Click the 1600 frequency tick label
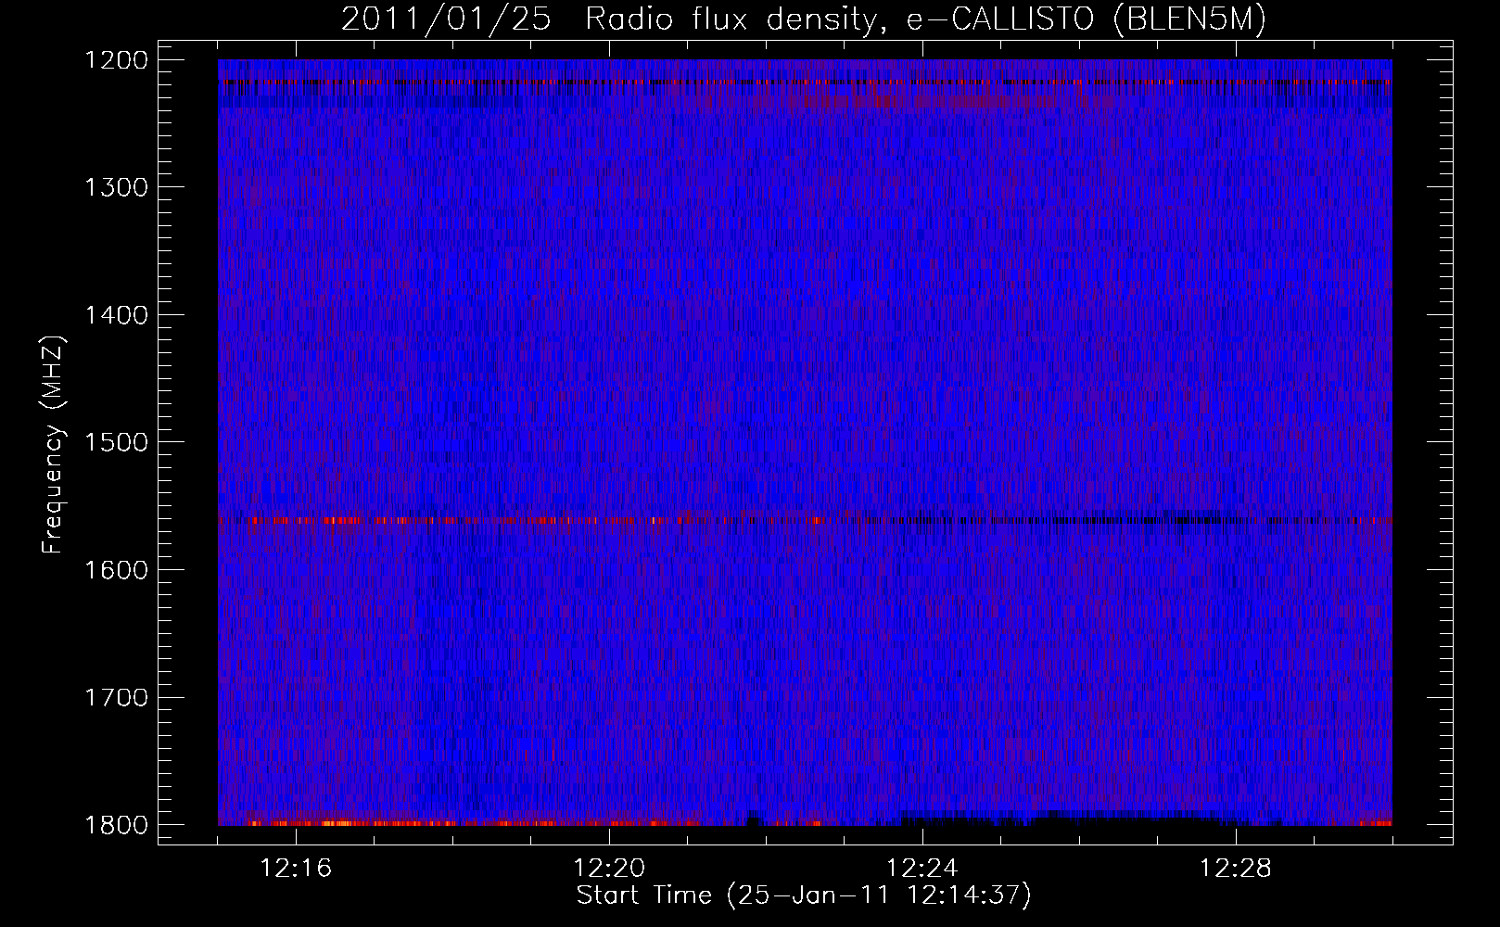The height and width of the screenshot is (927, 1500). point(116,570)
